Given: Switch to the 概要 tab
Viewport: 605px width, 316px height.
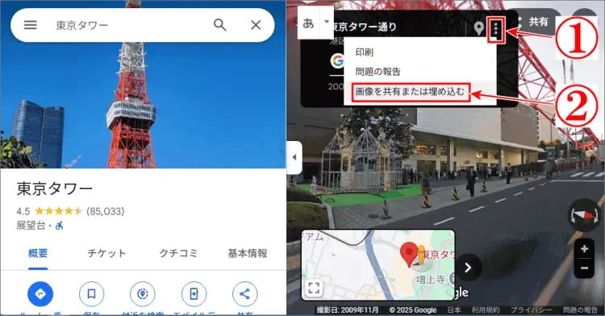Looking at the screenshot, I should pos(38,253).
